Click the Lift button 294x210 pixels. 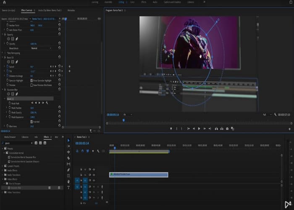pyautogui.click(x=216, y=129)
